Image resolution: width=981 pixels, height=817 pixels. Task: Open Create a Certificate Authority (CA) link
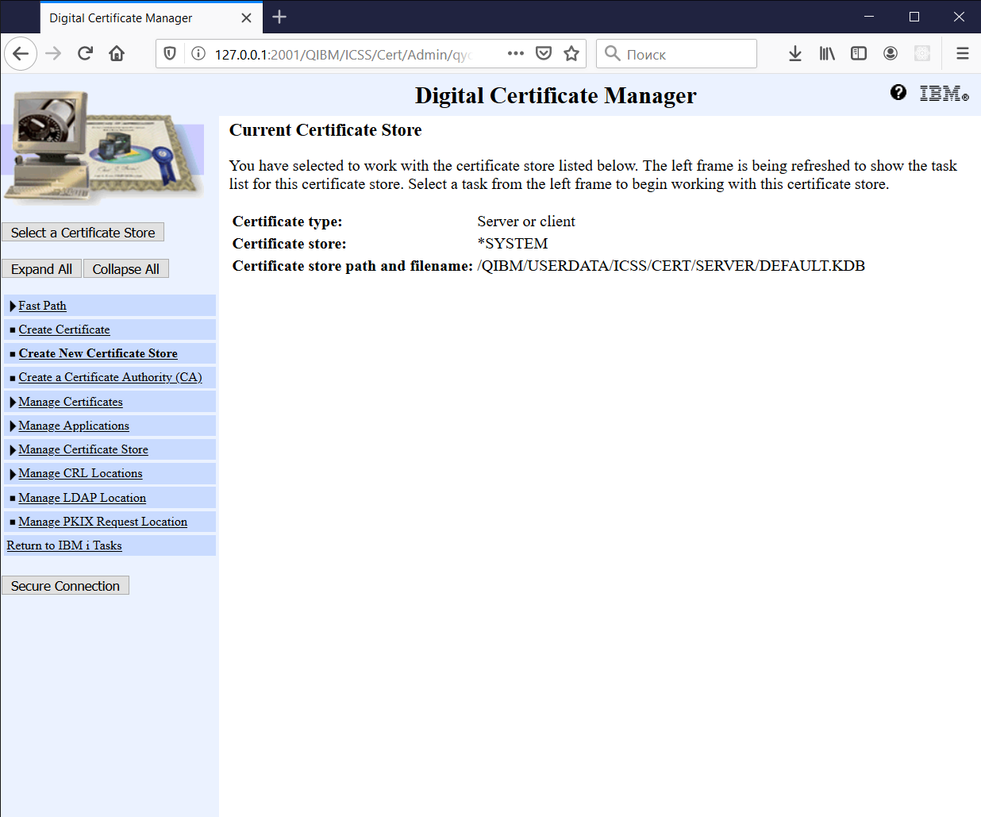(x=110, y=377)
